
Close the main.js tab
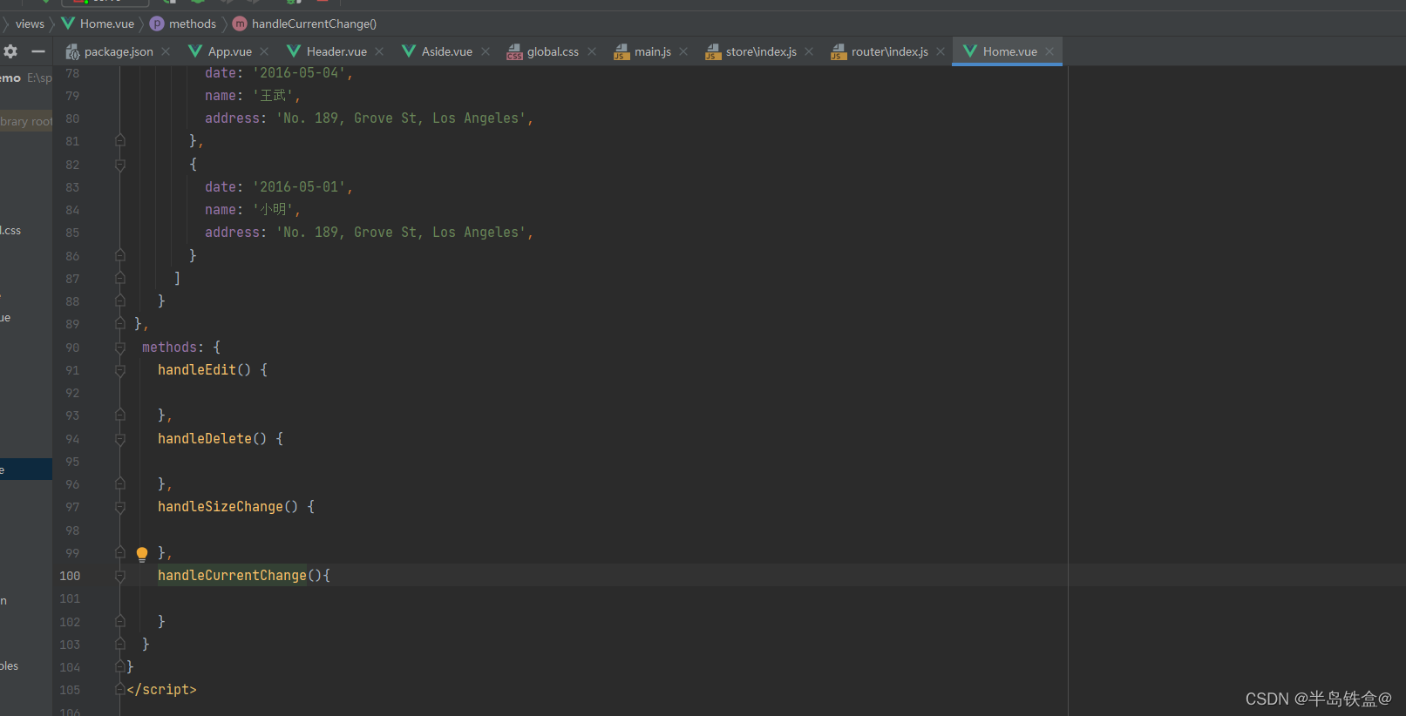pos(683,51)
